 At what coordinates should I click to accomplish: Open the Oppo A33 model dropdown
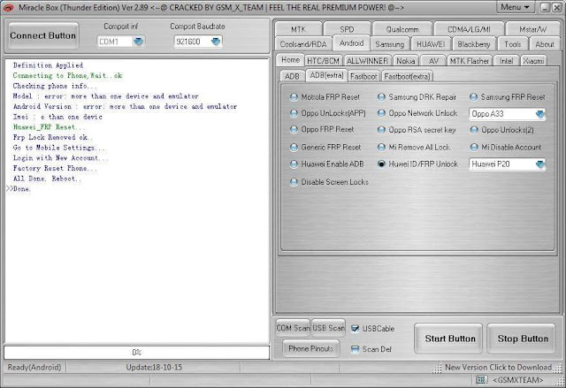click(539, 114)
